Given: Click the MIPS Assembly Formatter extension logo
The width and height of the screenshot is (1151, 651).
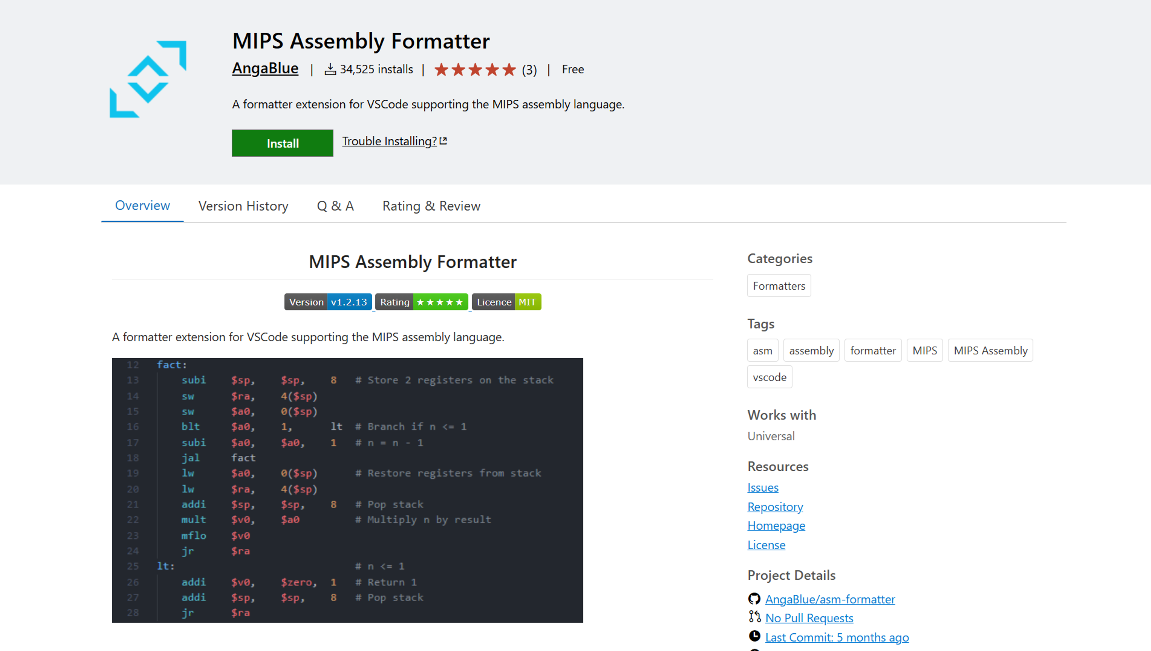Looking at the screenshot, I should pos(148,80).
